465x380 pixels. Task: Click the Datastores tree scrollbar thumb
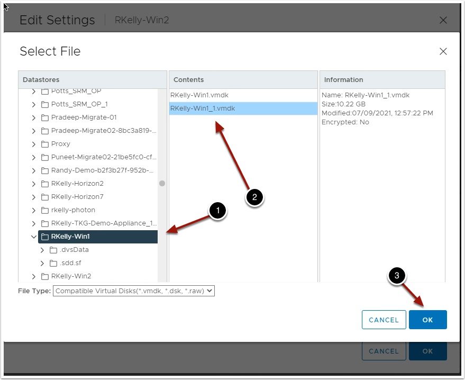click(162, 183)
